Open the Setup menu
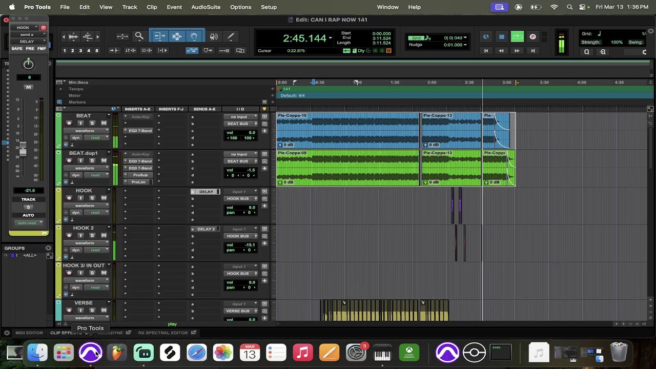This screenshot has width=656, height=369. pos(269,7)
